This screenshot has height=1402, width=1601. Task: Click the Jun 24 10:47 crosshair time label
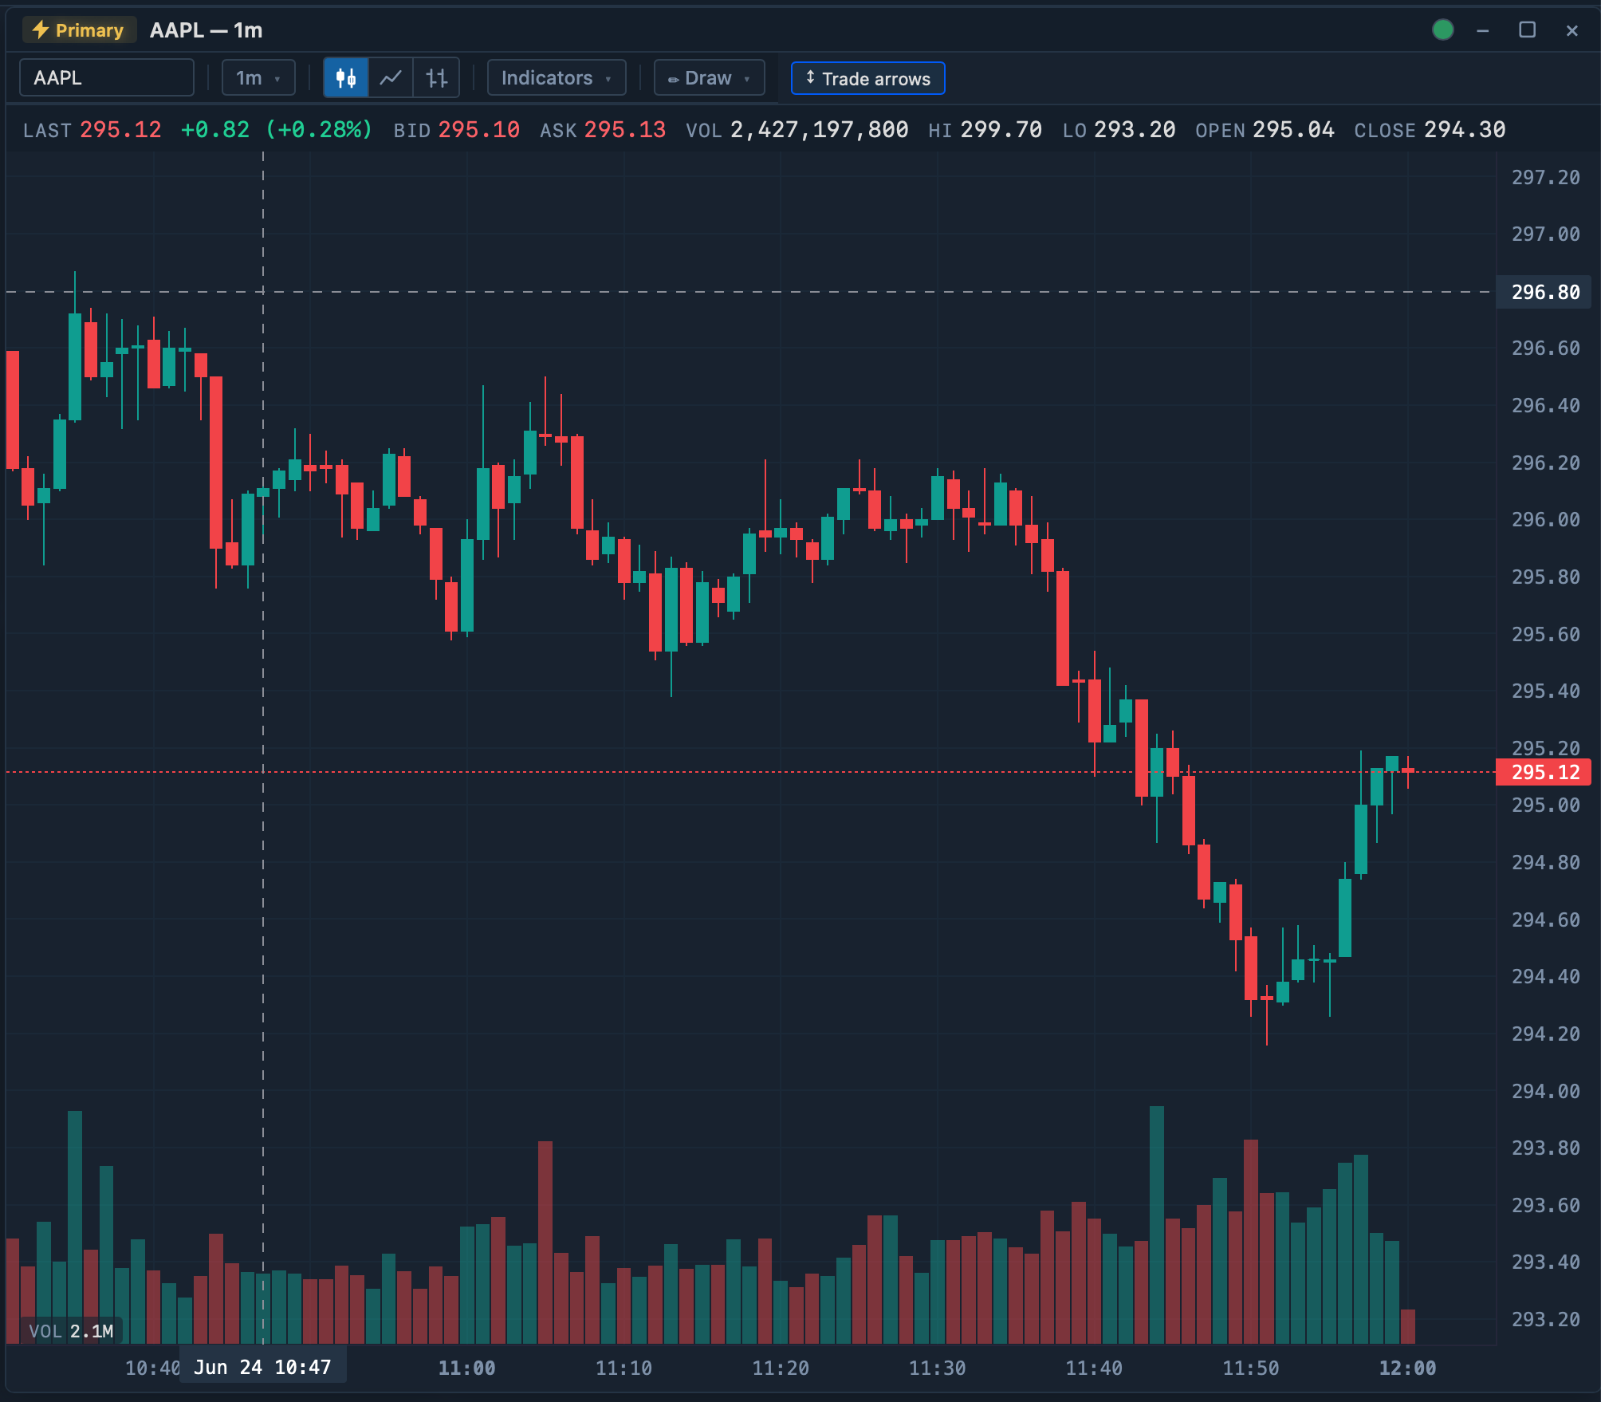[262, 1367]
